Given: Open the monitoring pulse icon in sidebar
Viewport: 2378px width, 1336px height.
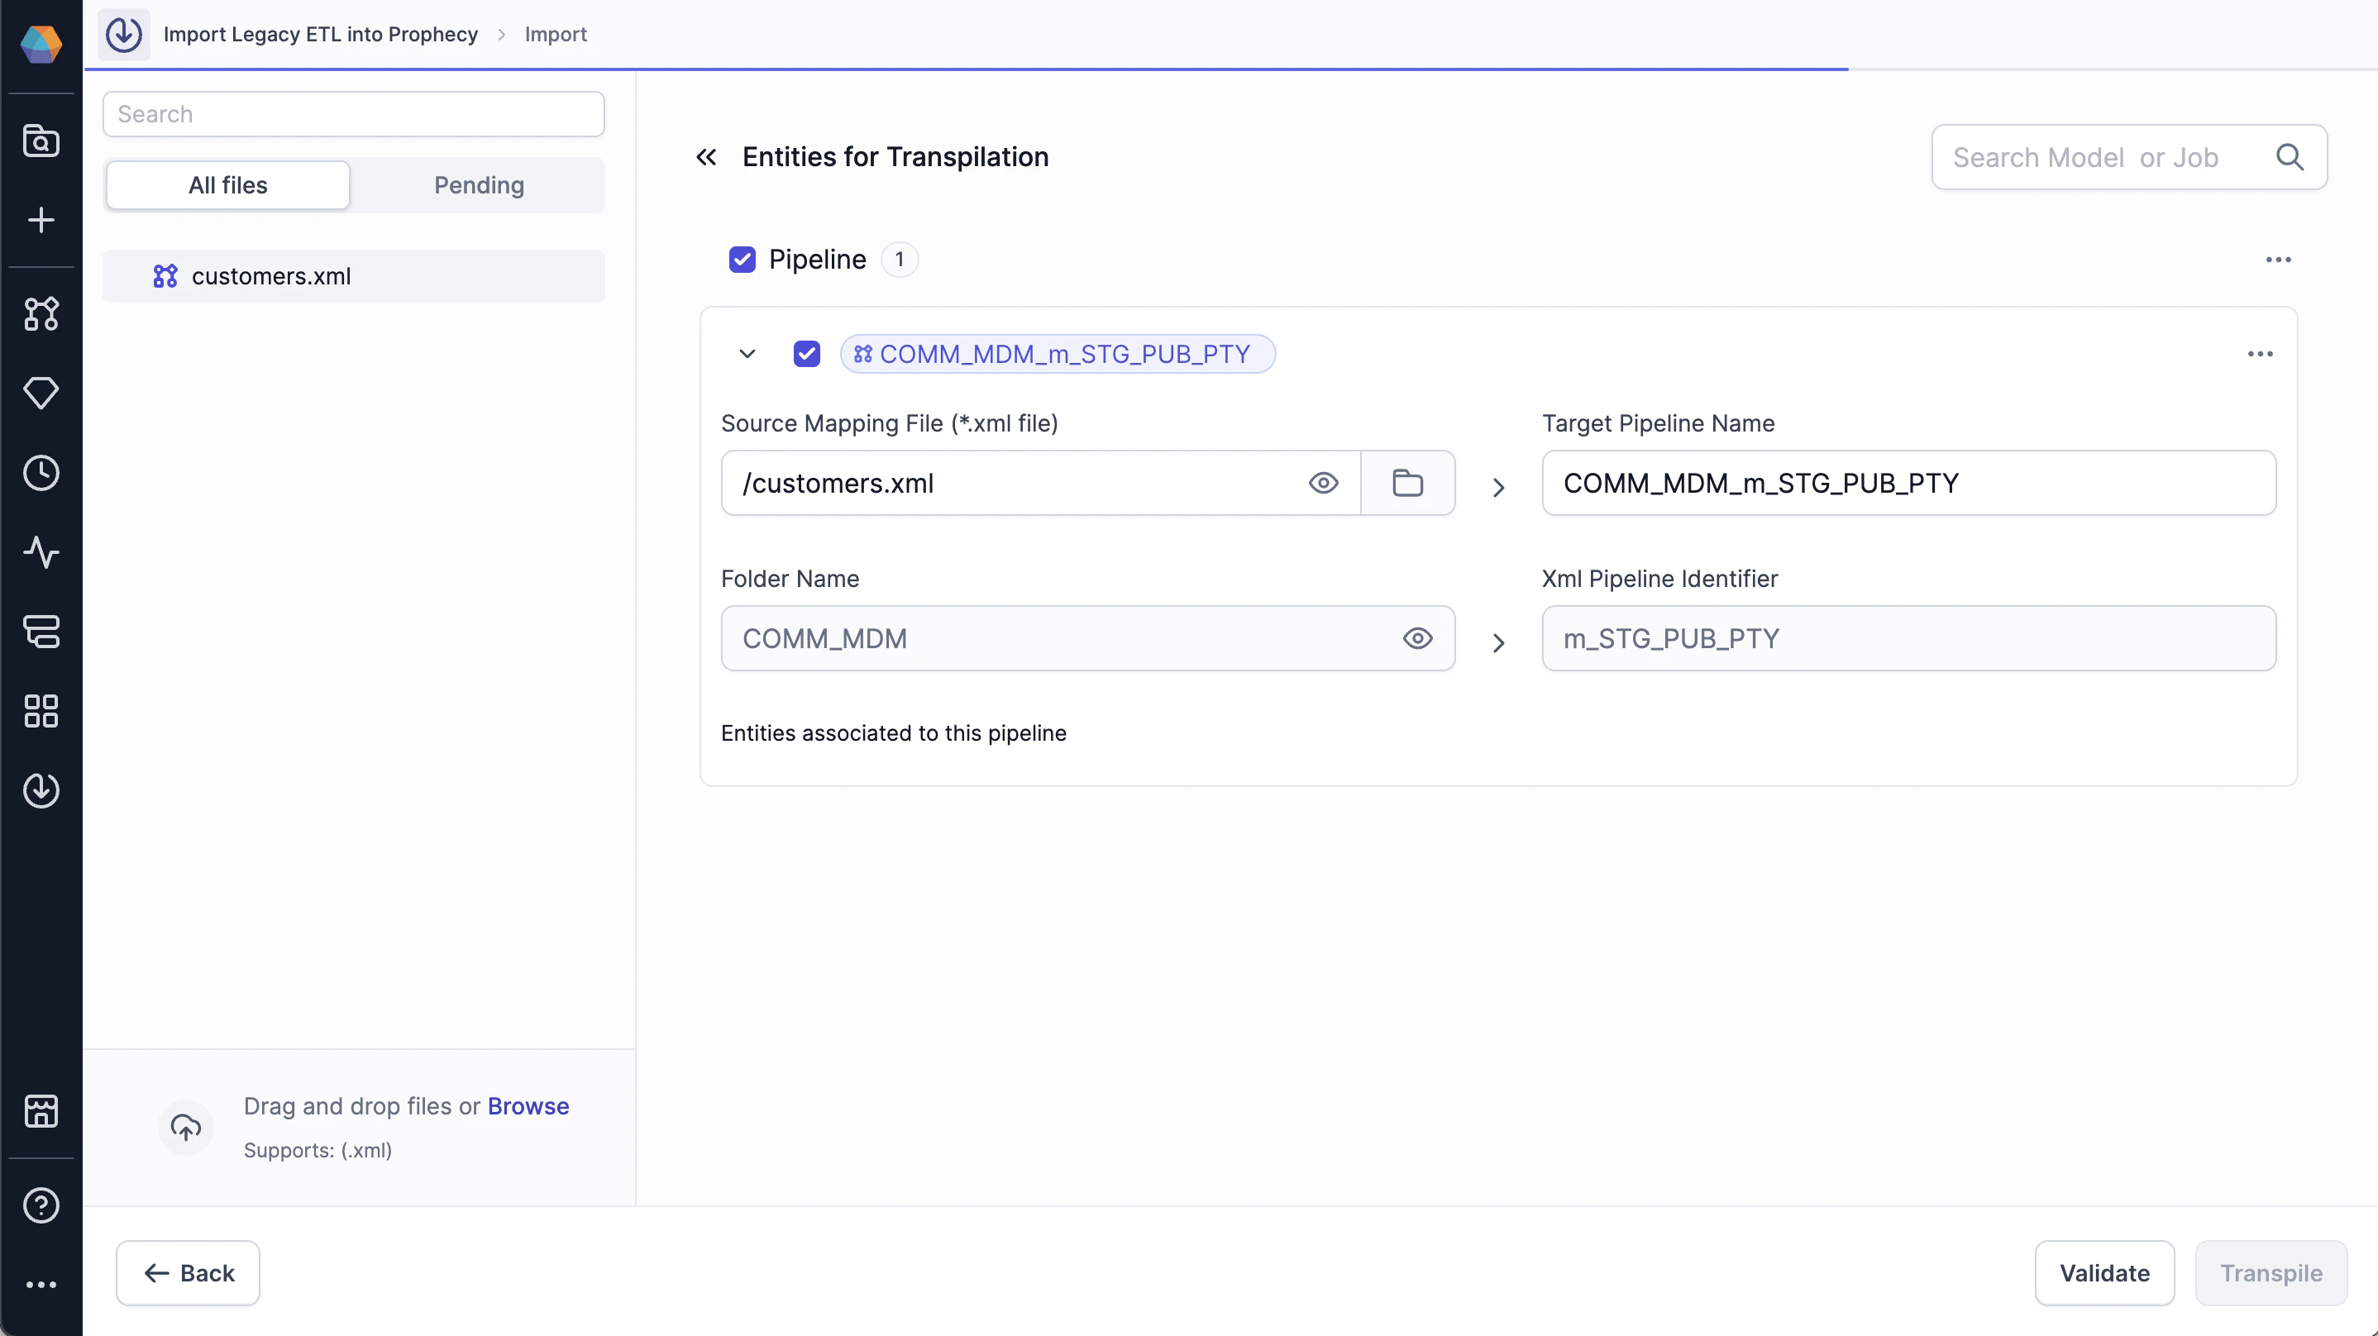Looking at the screenshot, I should click(x=41, y=552).
